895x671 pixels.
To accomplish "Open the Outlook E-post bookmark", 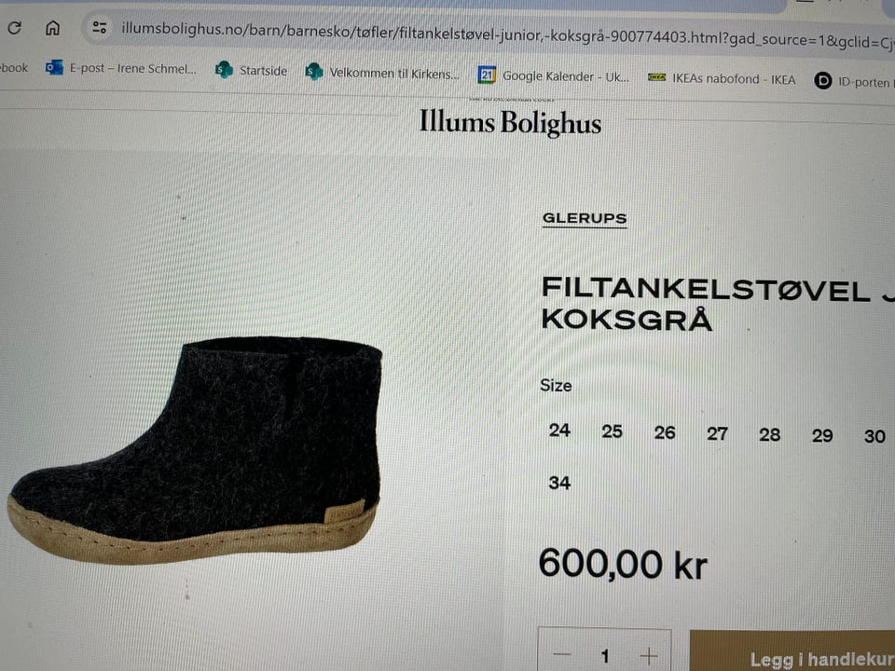I will point(121,68).
